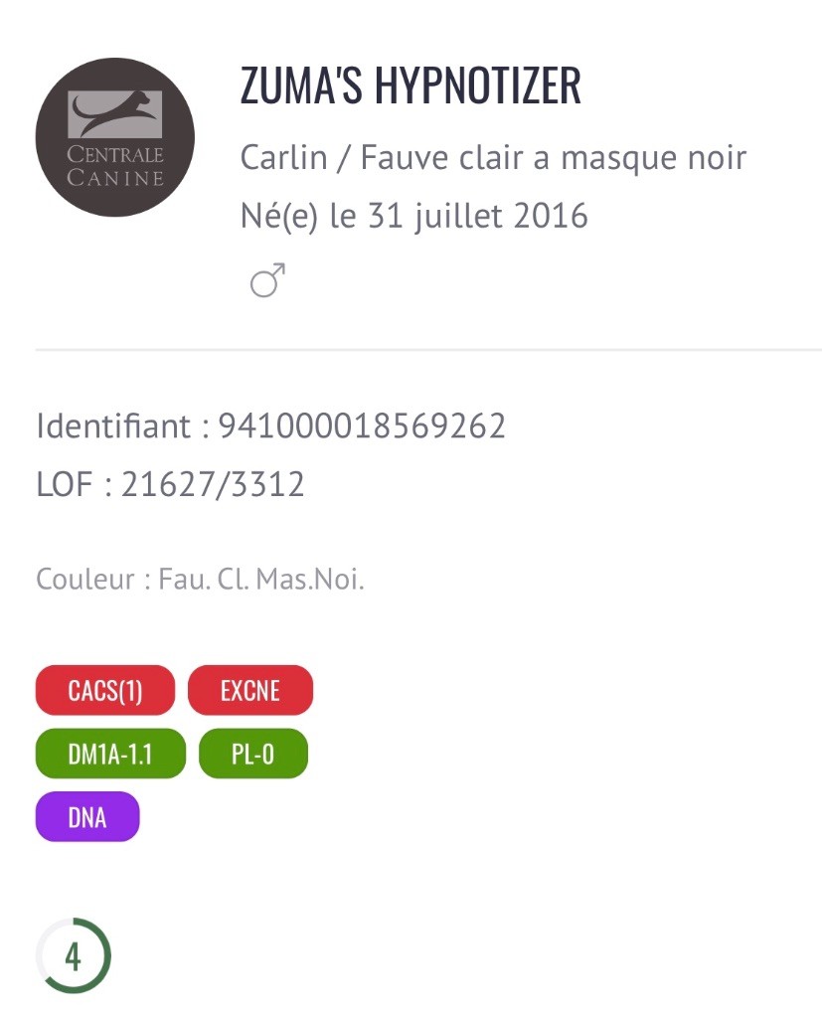Click the Couleur label text
Screen dimensions: 822x1018
(x=85, y=579)
